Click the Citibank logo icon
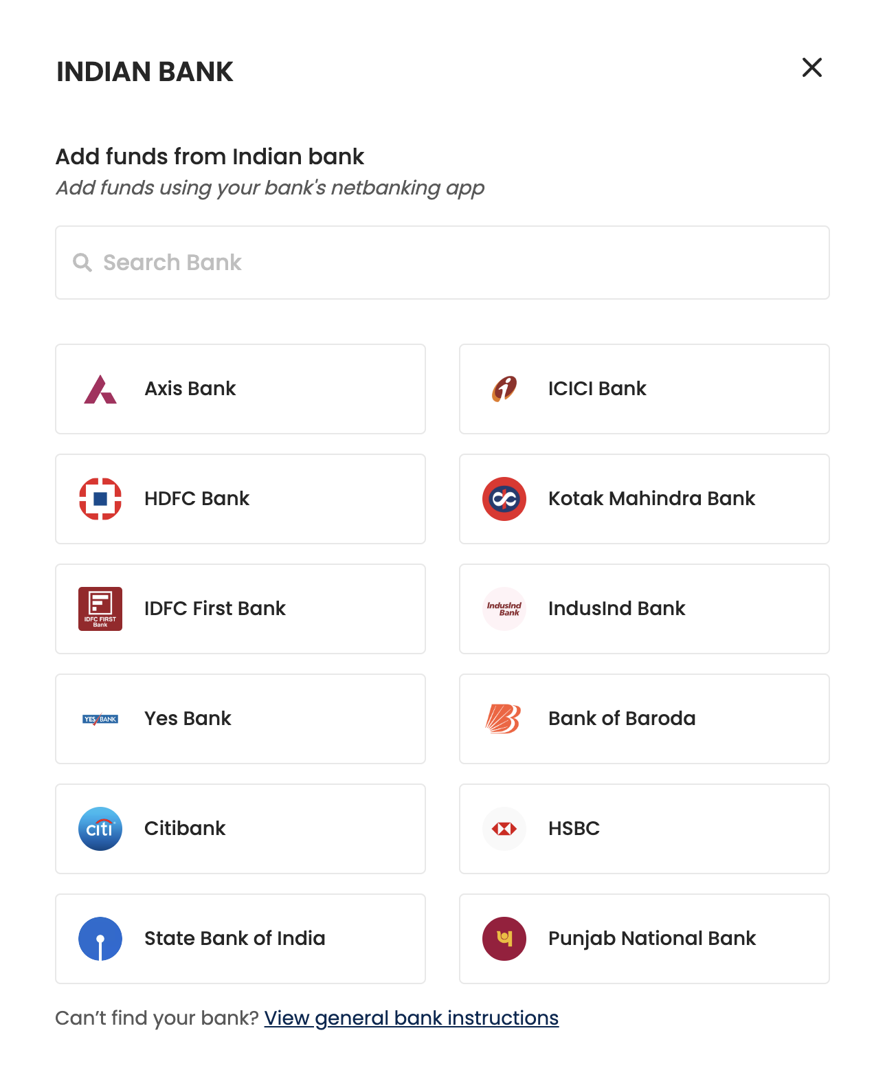Image resolution: width=885 pixels, height=1090 pixels. (100, 829)
